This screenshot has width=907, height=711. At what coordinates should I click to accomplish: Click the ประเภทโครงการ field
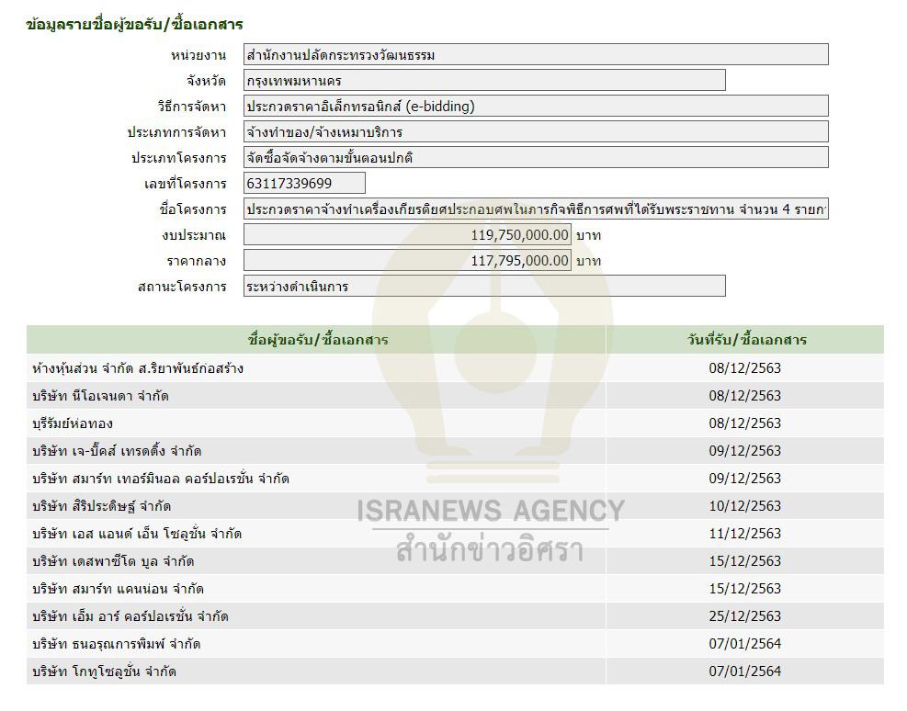[x=536, y=158]
